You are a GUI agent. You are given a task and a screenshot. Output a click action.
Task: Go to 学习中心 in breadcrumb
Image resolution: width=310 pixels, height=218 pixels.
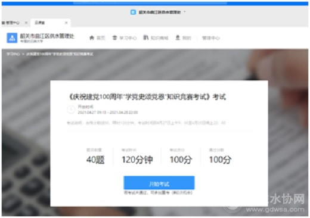13,54
